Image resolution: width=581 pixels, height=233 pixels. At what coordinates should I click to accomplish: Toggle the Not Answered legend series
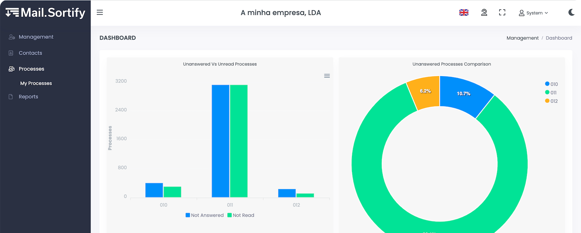[x=204, y=215]
